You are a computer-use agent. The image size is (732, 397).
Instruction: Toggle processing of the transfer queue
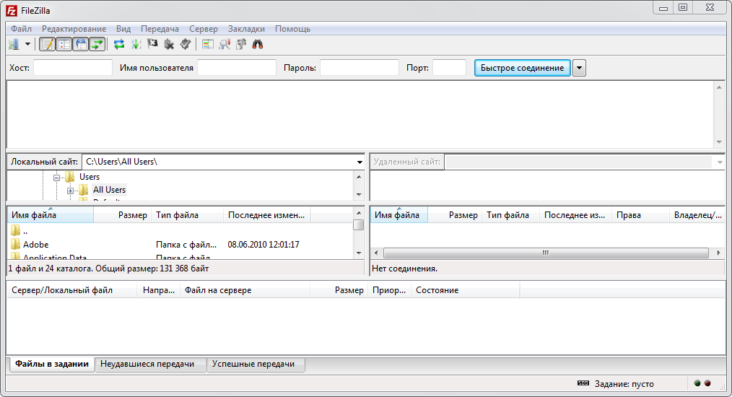pos(136,44)
